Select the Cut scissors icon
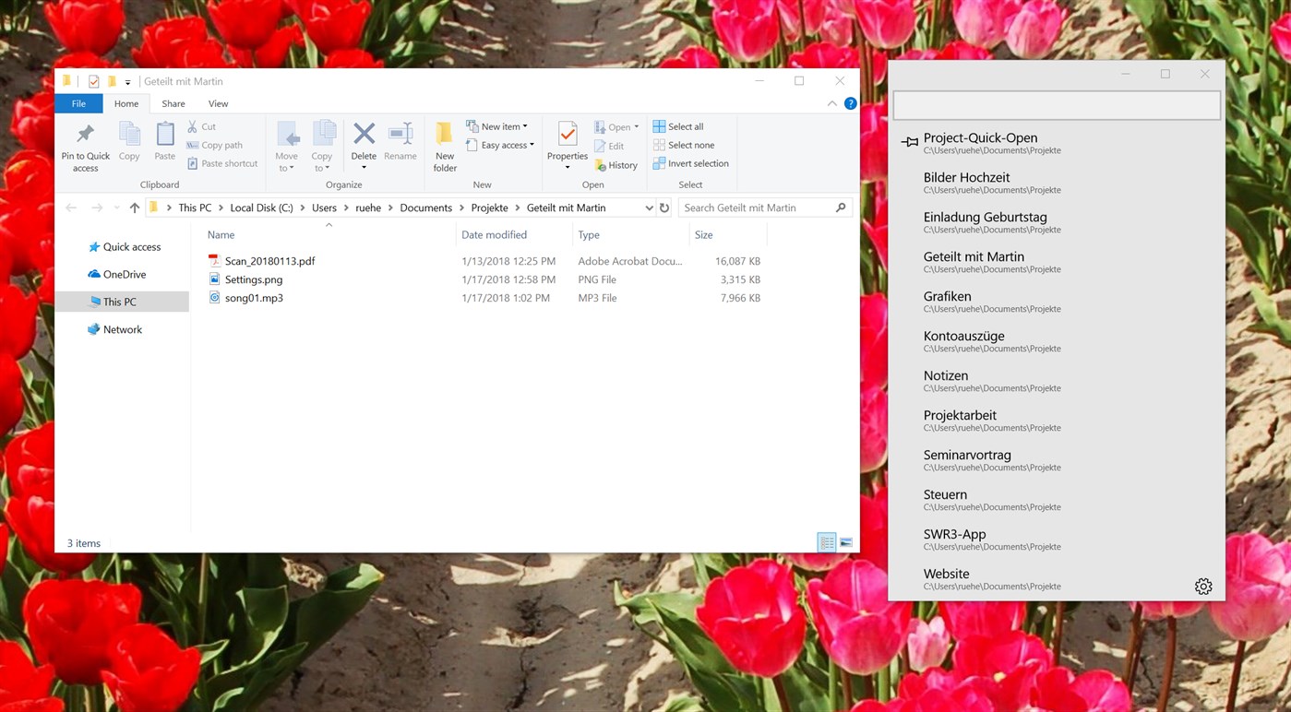The image size is (1291, 712). [x=192, y=126]
